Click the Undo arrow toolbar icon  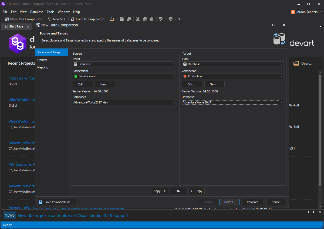[x=161, y=19]
